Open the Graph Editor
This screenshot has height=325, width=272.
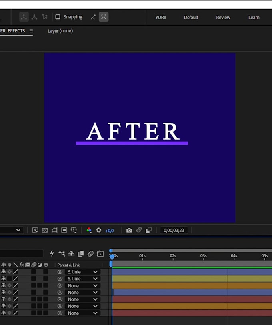[100, 253]
